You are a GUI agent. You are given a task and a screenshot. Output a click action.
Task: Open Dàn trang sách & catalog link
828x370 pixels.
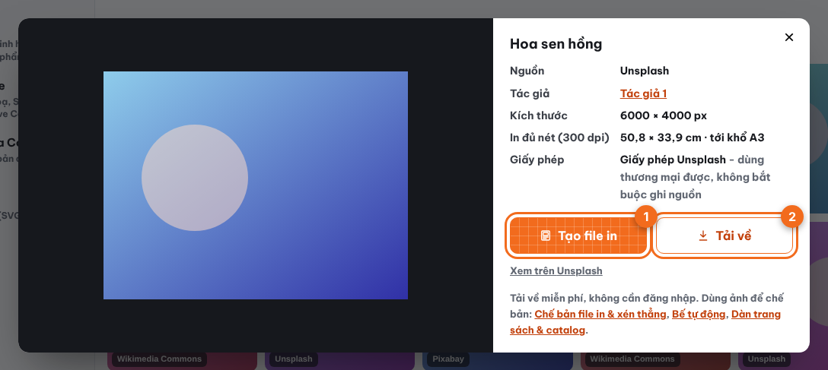click(645, 322)
